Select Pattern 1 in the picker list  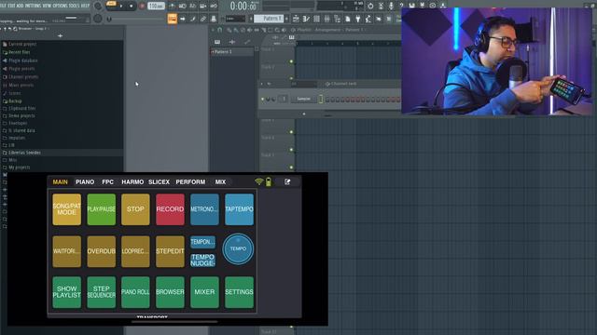tap(231, 52)
